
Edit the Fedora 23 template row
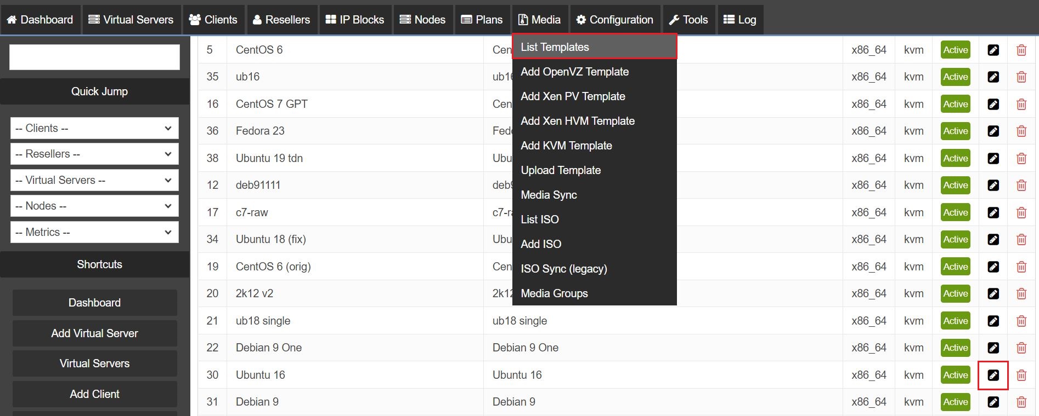coord(993,131)
